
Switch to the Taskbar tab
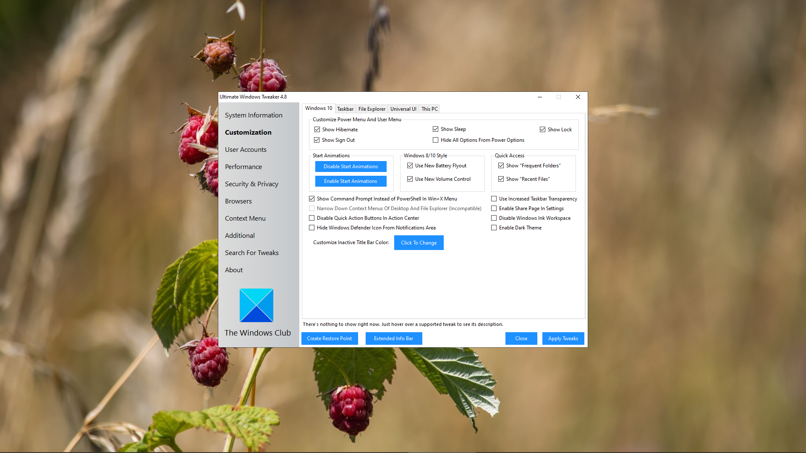click(345, 109)
